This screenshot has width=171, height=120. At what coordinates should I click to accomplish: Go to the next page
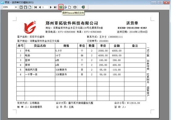click(x=51, y=7)
